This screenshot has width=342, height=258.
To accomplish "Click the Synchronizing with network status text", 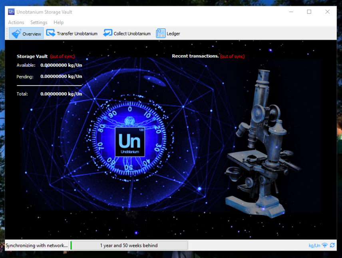I will pos(37,246).
